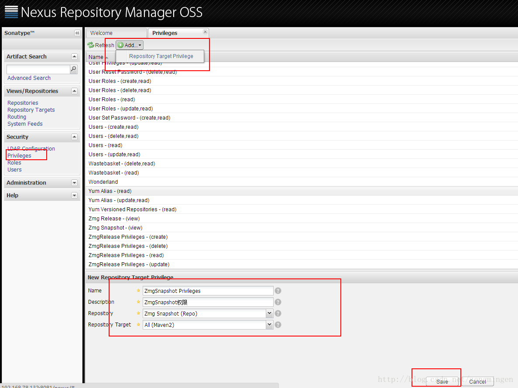Close the Privileges tab
This screenshot has width=518, height=388.
[205, 32]
